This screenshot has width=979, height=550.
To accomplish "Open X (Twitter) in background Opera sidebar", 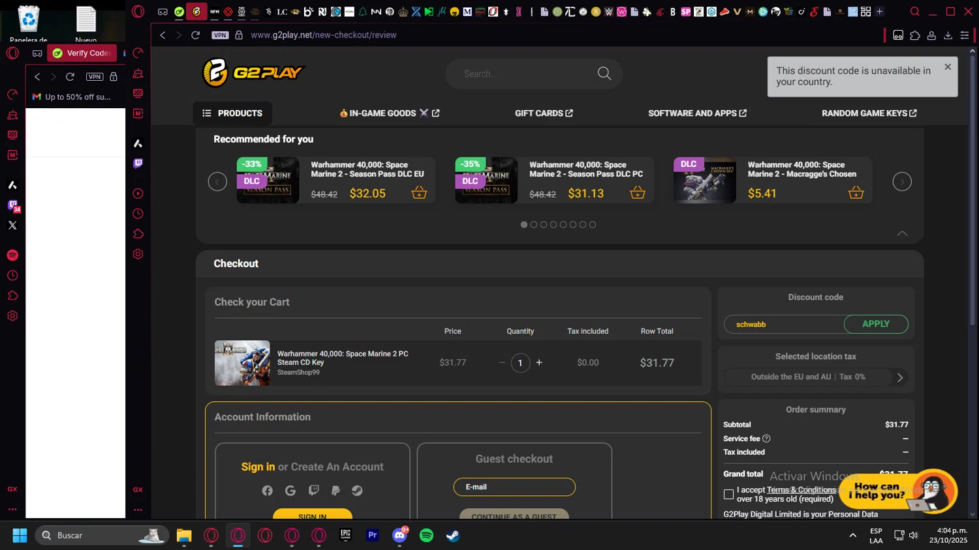I will tap(12, 225).
